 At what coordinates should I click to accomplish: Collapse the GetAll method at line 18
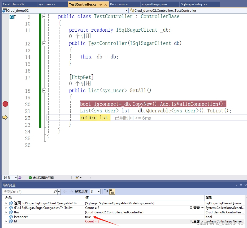(x=44, y=90)
